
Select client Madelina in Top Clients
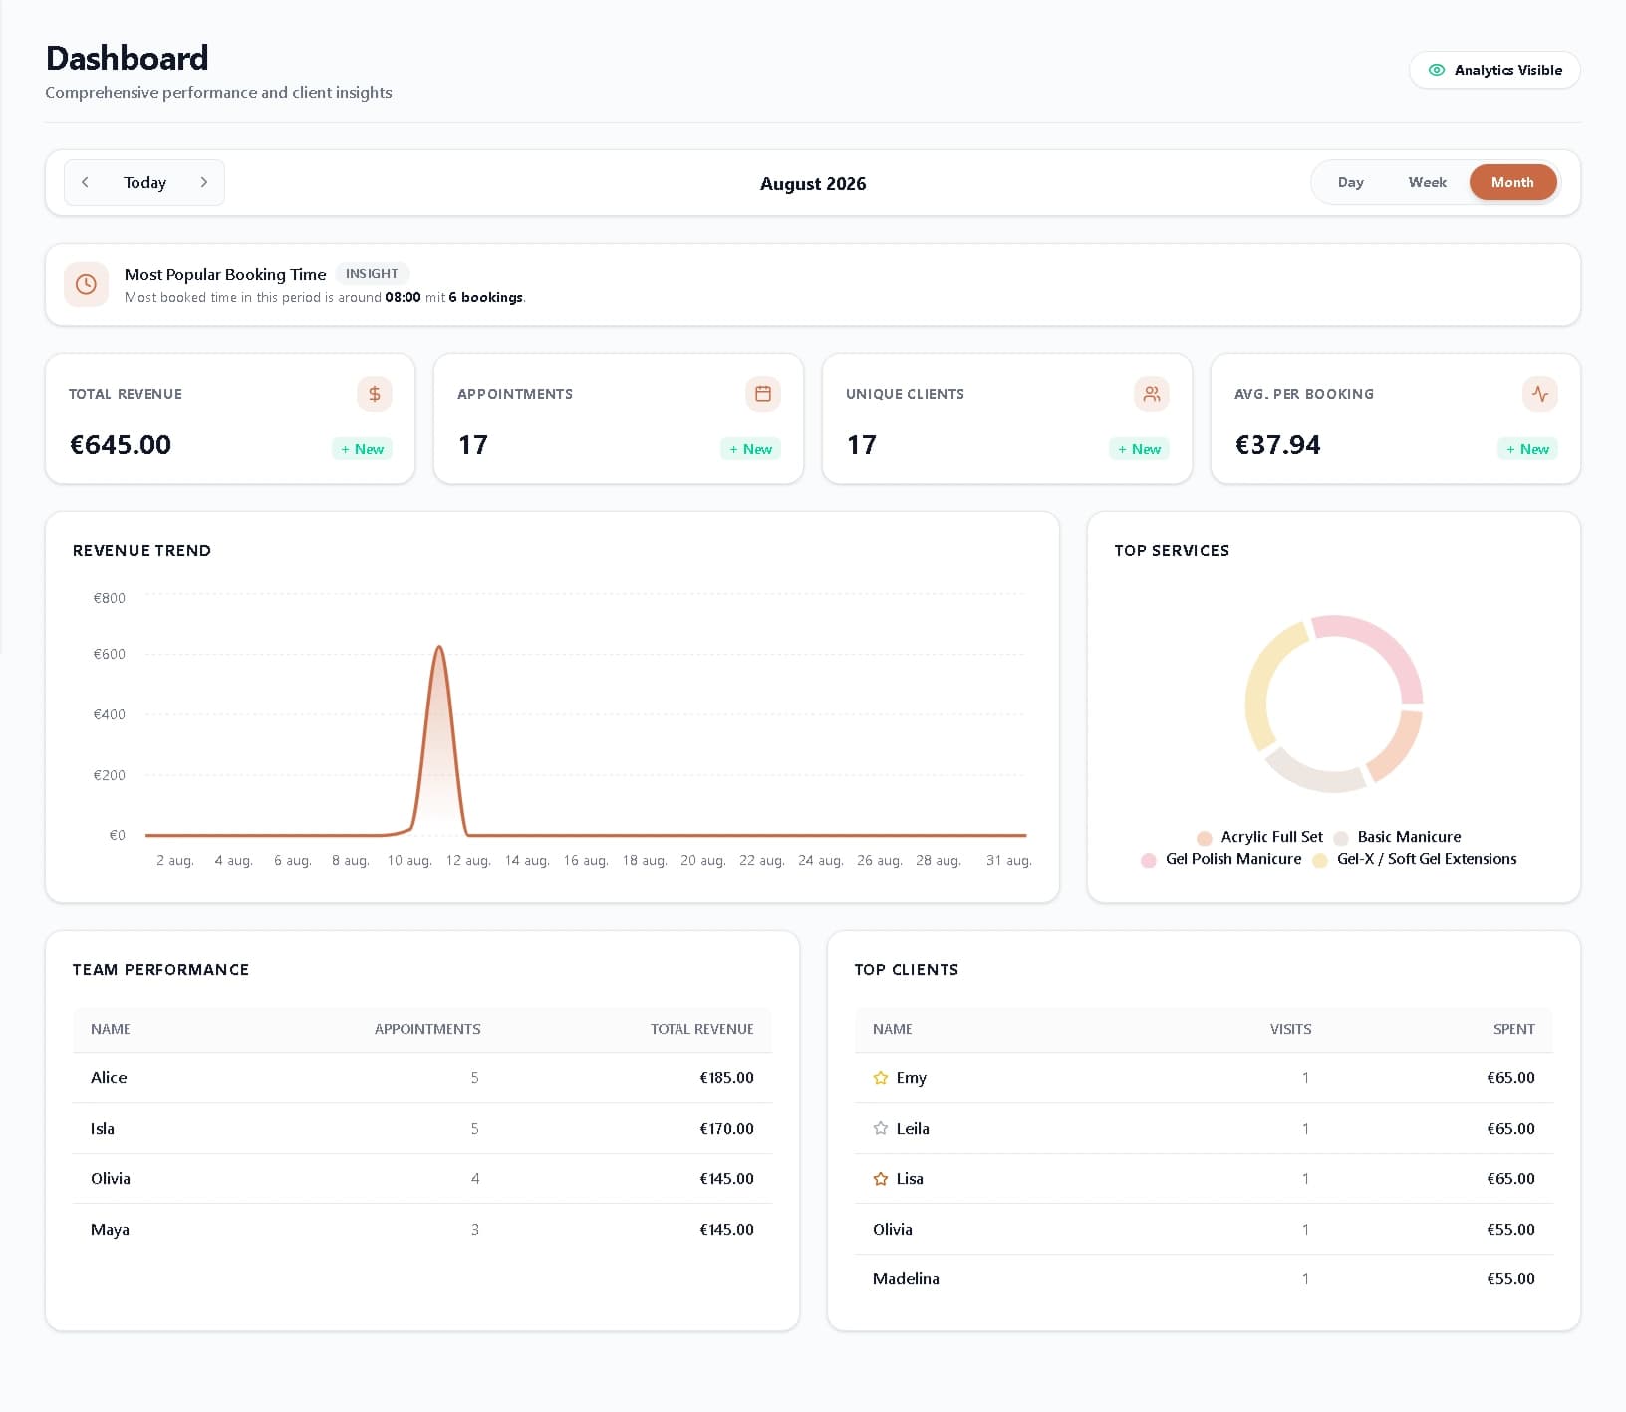click(1204, 1279)
